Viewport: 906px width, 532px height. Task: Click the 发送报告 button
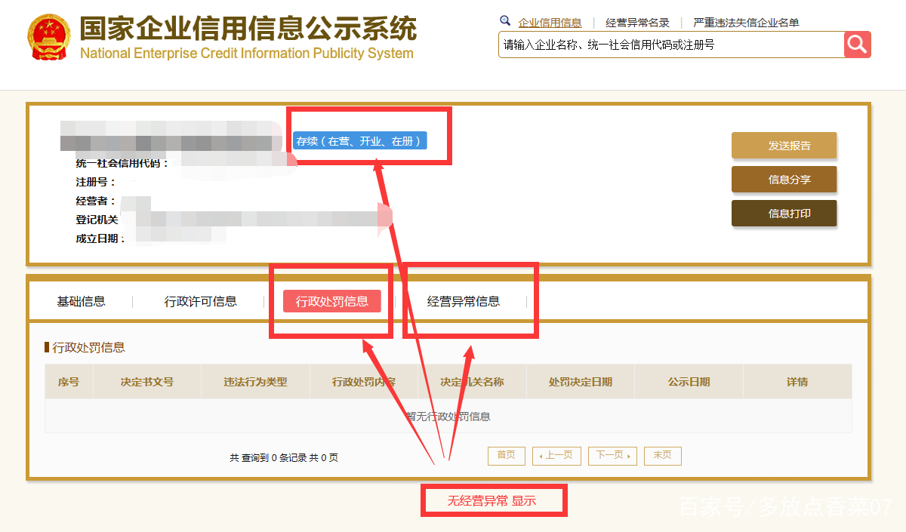[784, 145]
